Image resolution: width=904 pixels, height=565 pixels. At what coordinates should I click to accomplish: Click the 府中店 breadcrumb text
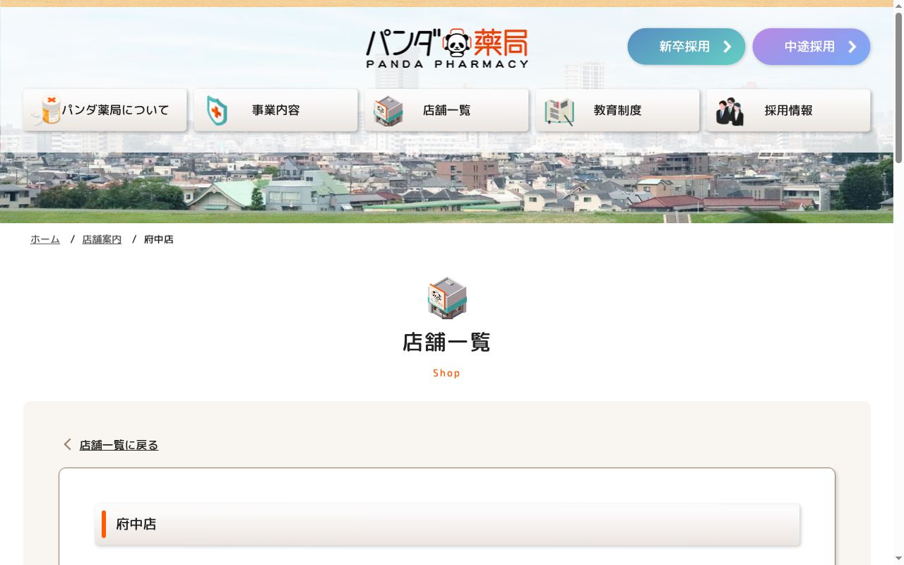159,239
